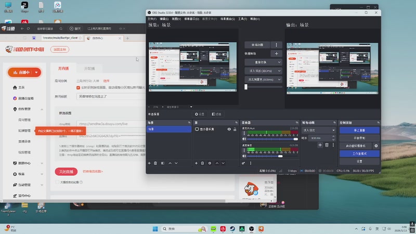Open transition type combo box in Transitions panel
416x234 pixels.
(319, 131)
